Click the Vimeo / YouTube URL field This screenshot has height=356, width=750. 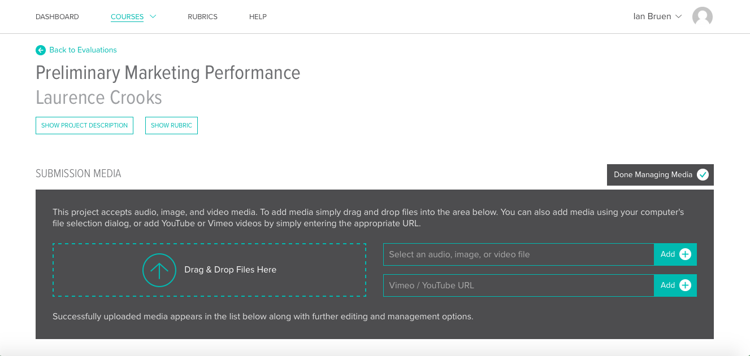click(518, 285)
